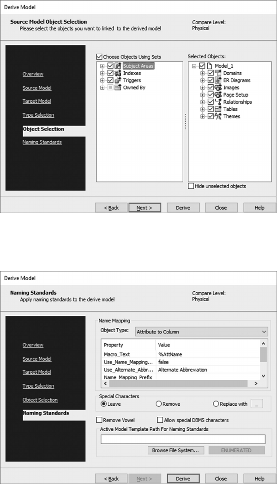Click the ER Diagrams icon
277x484 pixels.
click(x=218, y=80)
